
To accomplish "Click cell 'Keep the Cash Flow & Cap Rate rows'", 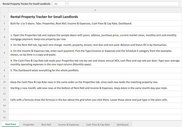I will pos(95,82).
